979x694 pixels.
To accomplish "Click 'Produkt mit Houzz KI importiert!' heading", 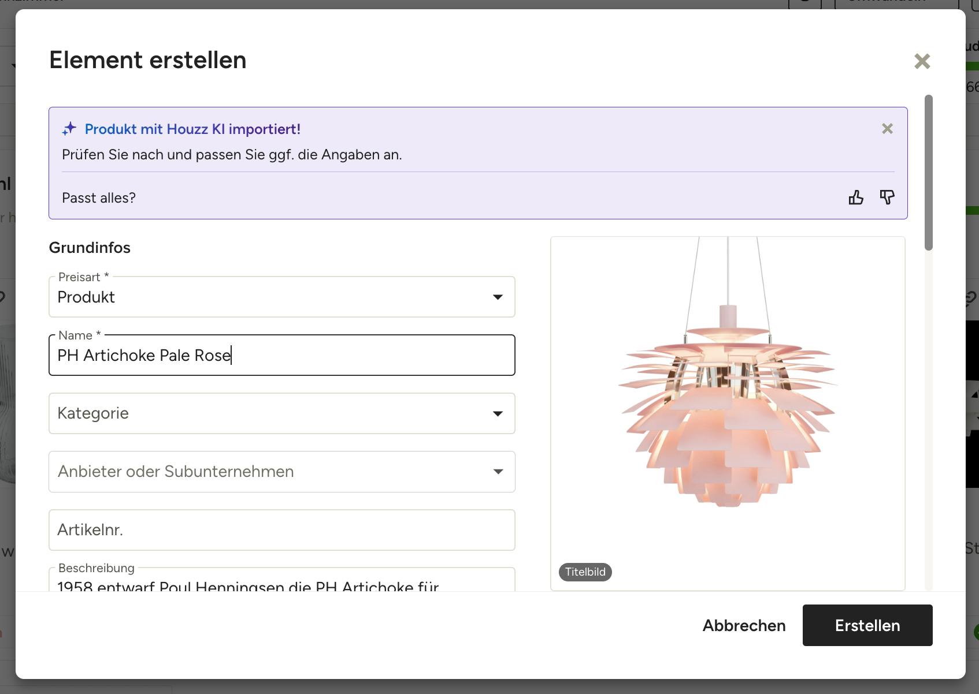I will click(192, 129).
